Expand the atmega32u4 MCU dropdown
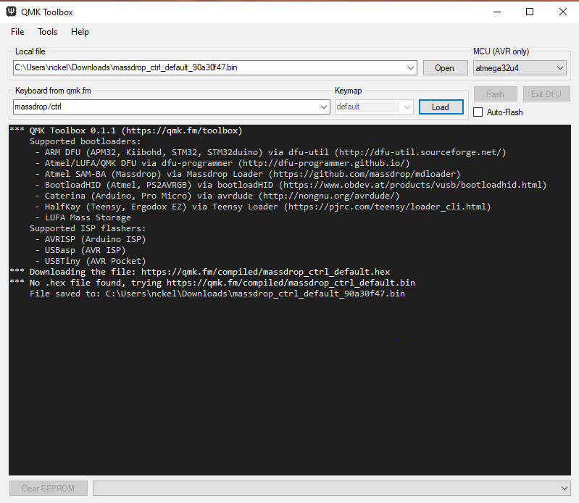Image resolution: width=579 pixels, height=503 pixels. (x=520, y=68)
